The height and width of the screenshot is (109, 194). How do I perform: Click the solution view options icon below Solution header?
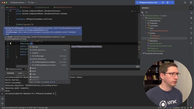click(142, 12)
